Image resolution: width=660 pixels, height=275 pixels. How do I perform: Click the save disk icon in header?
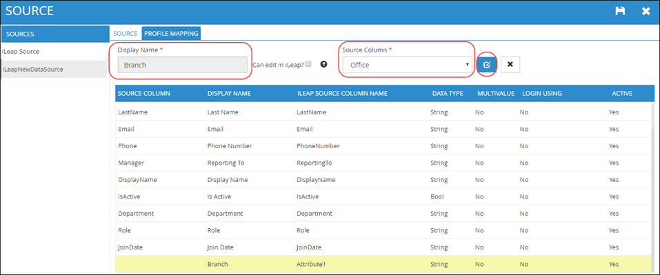(619, 11)
